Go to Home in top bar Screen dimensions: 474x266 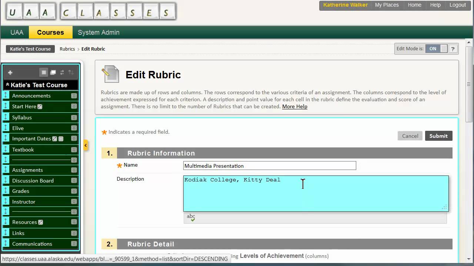point(414,5)
